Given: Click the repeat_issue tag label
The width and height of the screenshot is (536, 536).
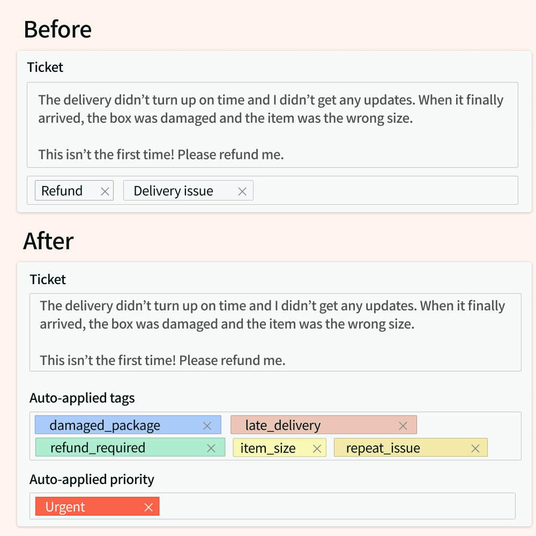Looking at the screenshot, I should [x=383, y=448].
